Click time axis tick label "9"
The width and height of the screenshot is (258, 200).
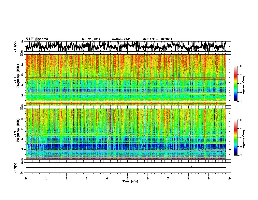[208, 178]
